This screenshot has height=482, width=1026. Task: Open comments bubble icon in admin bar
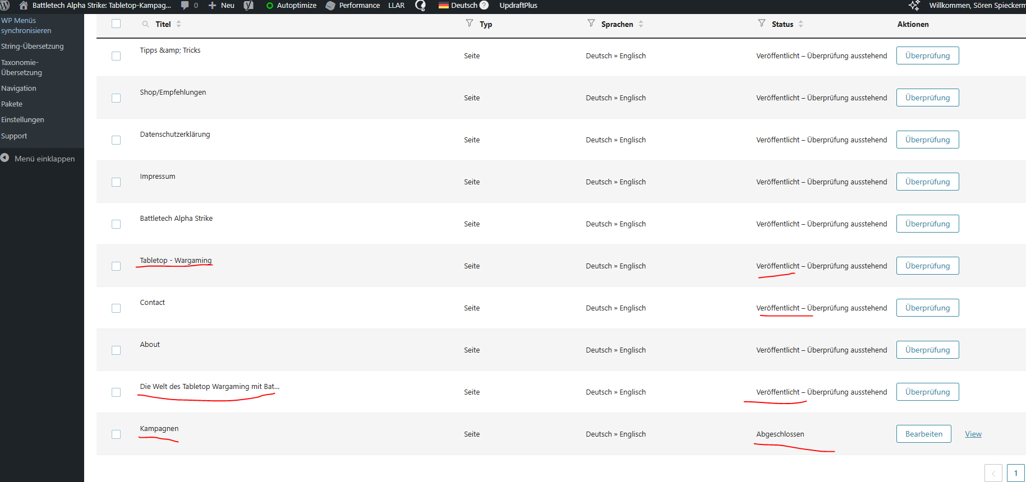coord(185,6)
